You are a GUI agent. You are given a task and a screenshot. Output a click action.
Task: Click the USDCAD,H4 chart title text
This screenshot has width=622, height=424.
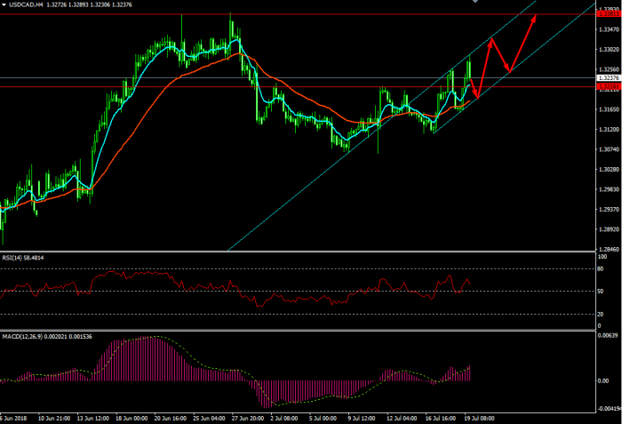26,4
